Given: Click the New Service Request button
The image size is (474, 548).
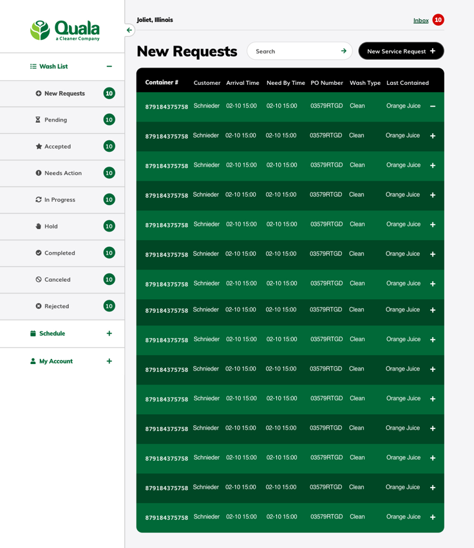Looking at the screenshot, I should point(401,51).
